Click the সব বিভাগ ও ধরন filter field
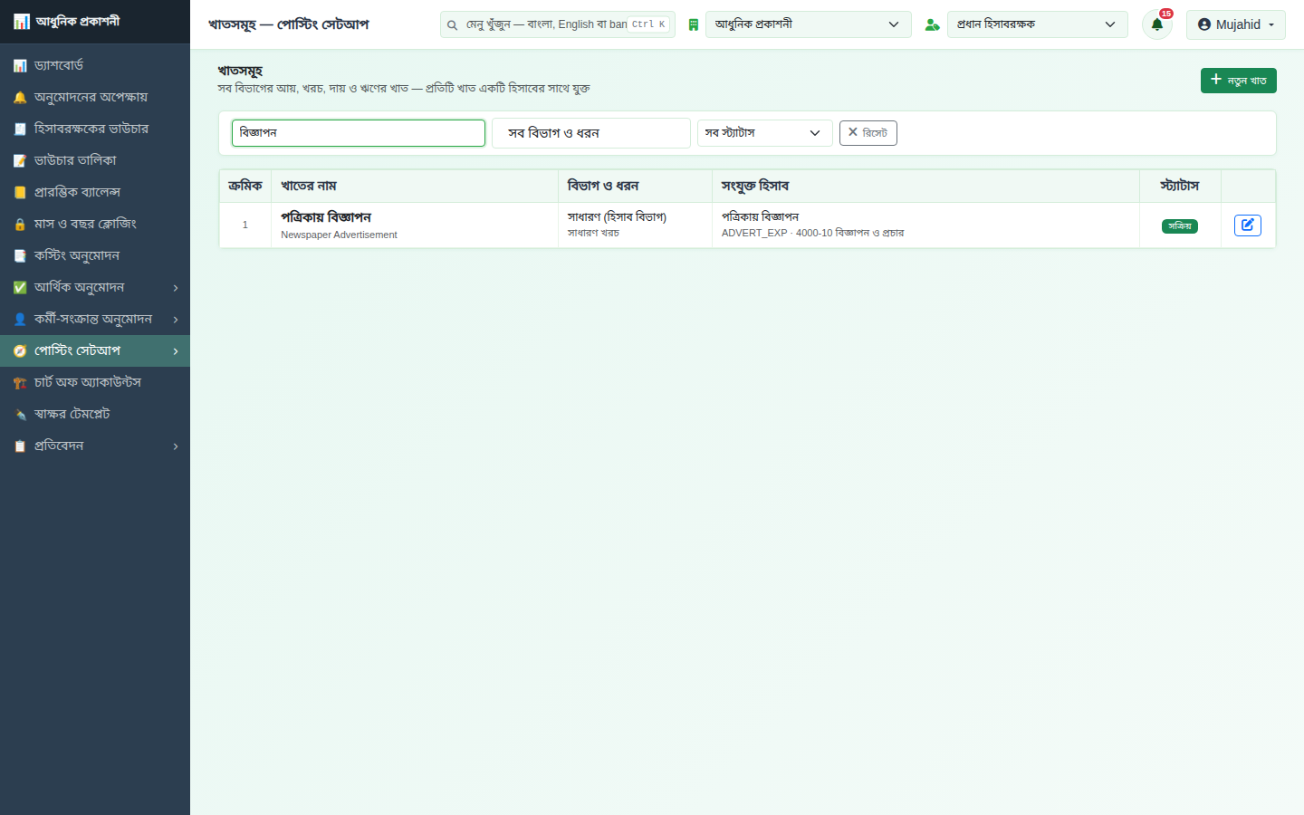Screen dimensions: 1304x815 pyautogui.click(x=590, y=133)
